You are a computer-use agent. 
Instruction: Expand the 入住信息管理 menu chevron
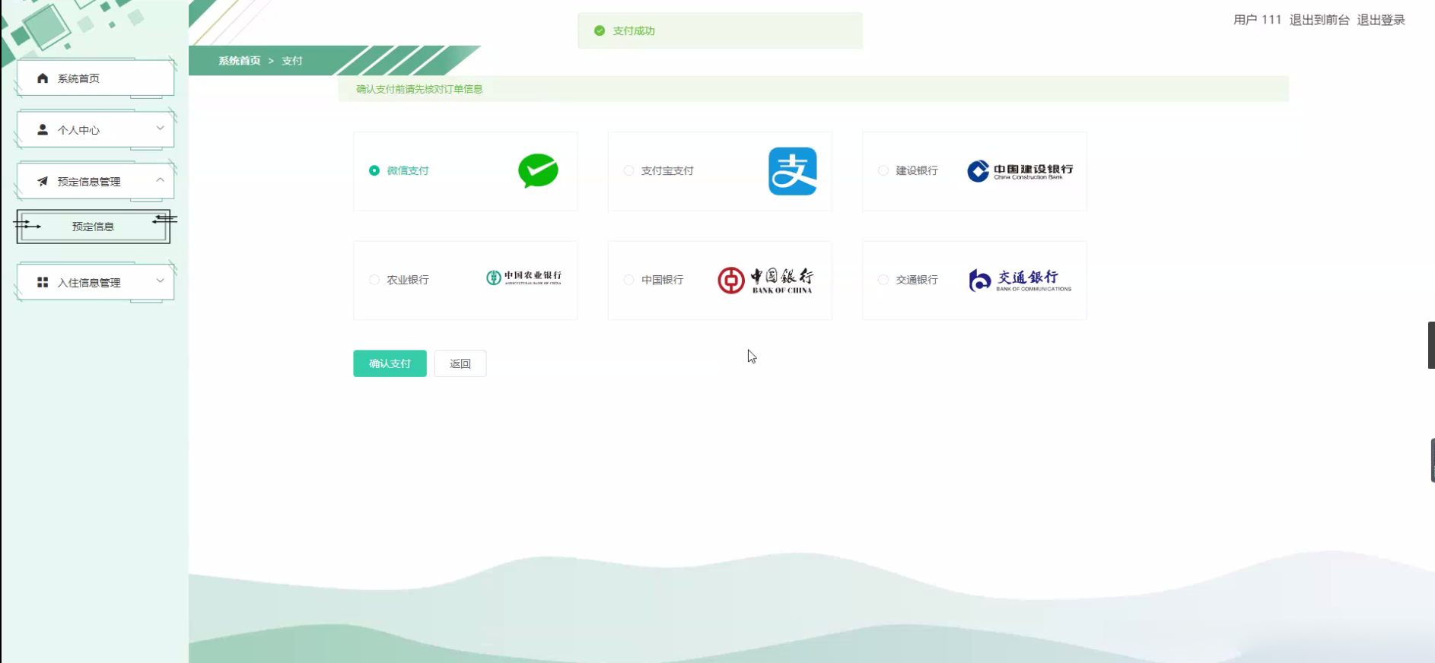[x=160, y=281]
